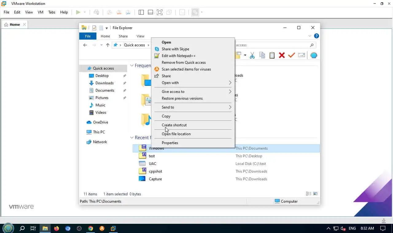This screenshot has height=233, width=393.
Task: Expand the Send to submenu
Action: (193, 107)
